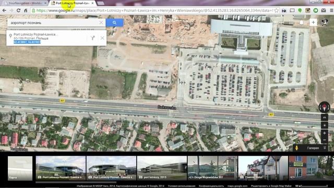The height and width of the screenshot is (188, 334).
Task: Open the screen cast extension icon
Action: (x=292, y=10)
